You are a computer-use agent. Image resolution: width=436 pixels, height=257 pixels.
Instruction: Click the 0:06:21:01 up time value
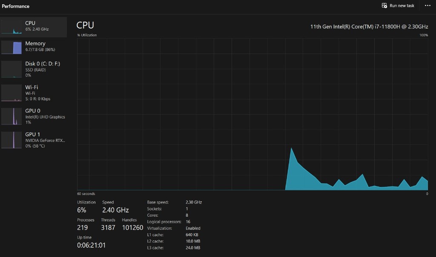(91, 245)
